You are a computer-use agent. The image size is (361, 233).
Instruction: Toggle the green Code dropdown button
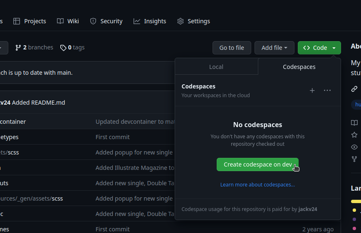click(319, 48)
